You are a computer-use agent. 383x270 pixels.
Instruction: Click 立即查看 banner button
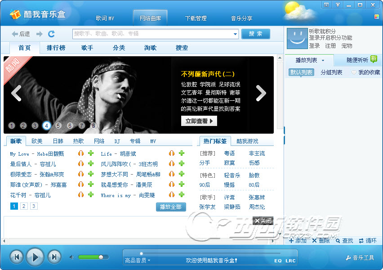(x=199, y=121)
